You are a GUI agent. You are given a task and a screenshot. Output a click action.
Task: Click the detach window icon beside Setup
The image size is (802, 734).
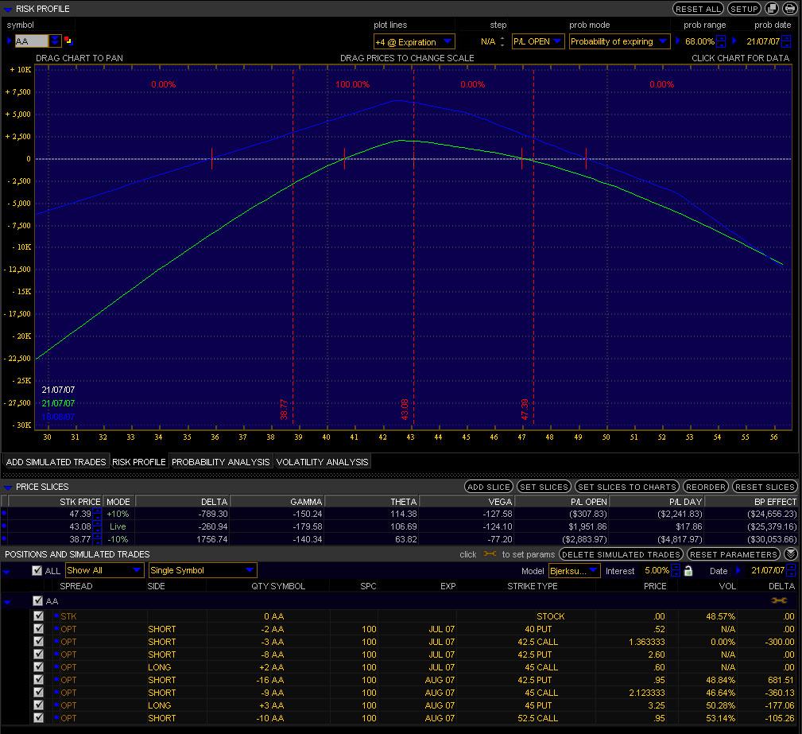773,9
